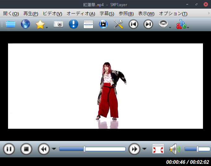This screenshot has width=211, height=166.
Task: Expand the subtitle abc dropdown arrow
Action: coord(188,28)
